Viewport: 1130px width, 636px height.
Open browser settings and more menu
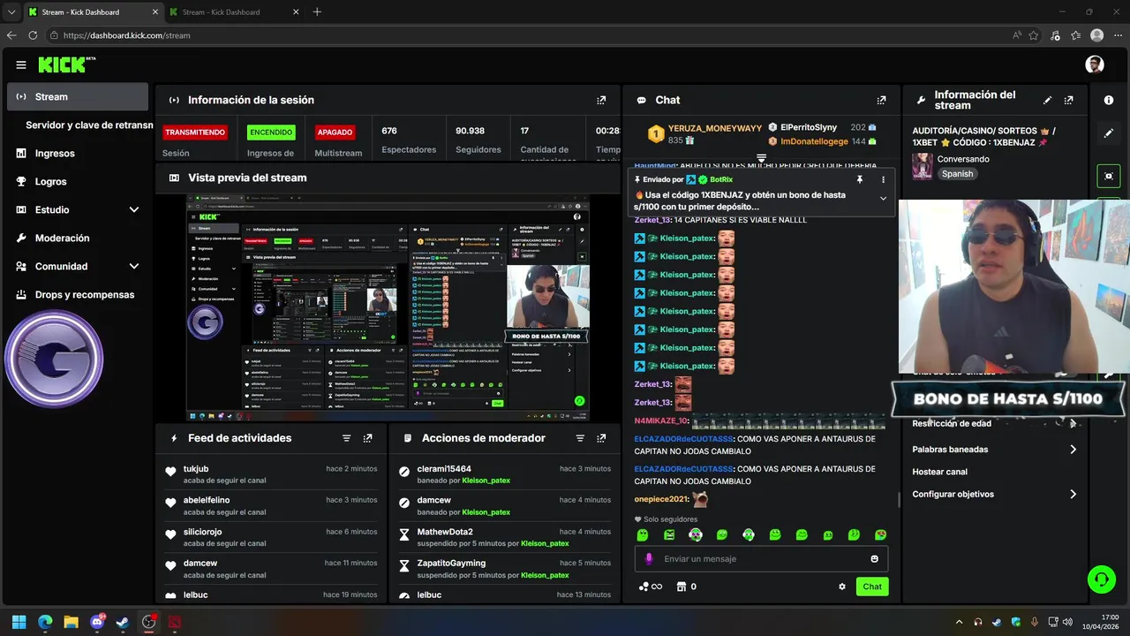click(1118, 35)
